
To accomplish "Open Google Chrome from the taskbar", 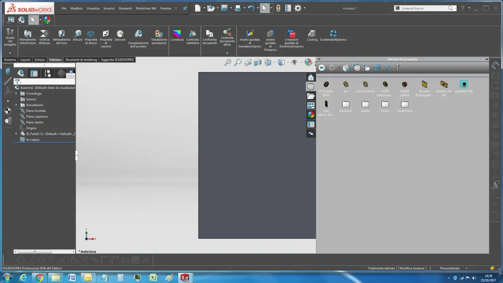I will (x=39, y=278).
